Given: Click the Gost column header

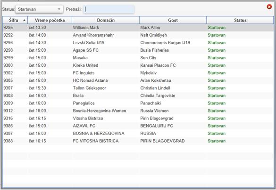Looking at the screenshot, I should click(x=173, y=20).
